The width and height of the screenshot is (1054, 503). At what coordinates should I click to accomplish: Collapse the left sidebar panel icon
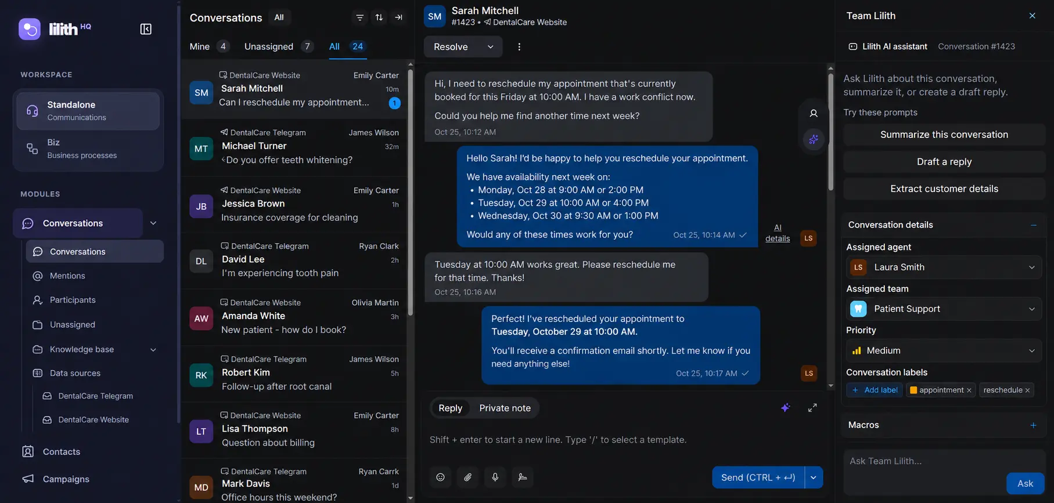point(146,29)
